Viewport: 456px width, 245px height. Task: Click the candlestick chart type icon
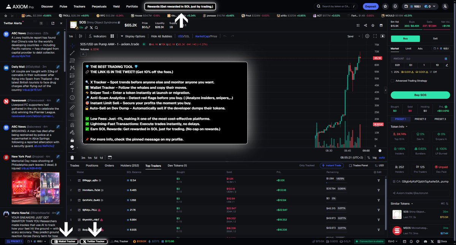click(x=81, y=36)
